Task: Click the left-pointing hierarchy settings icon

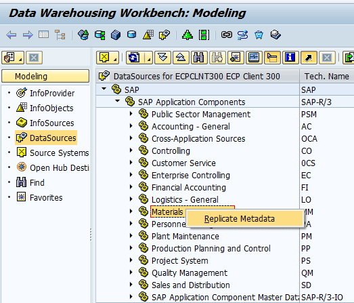Action: click(x=272, y=58)
